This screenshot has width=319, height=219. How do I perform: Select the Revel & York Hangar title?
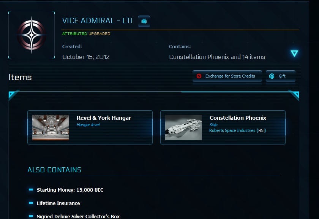pos(104,118)
